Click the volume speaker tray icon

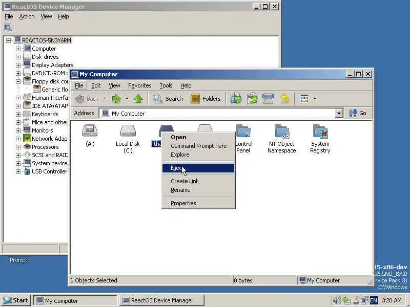coord(337,300)
